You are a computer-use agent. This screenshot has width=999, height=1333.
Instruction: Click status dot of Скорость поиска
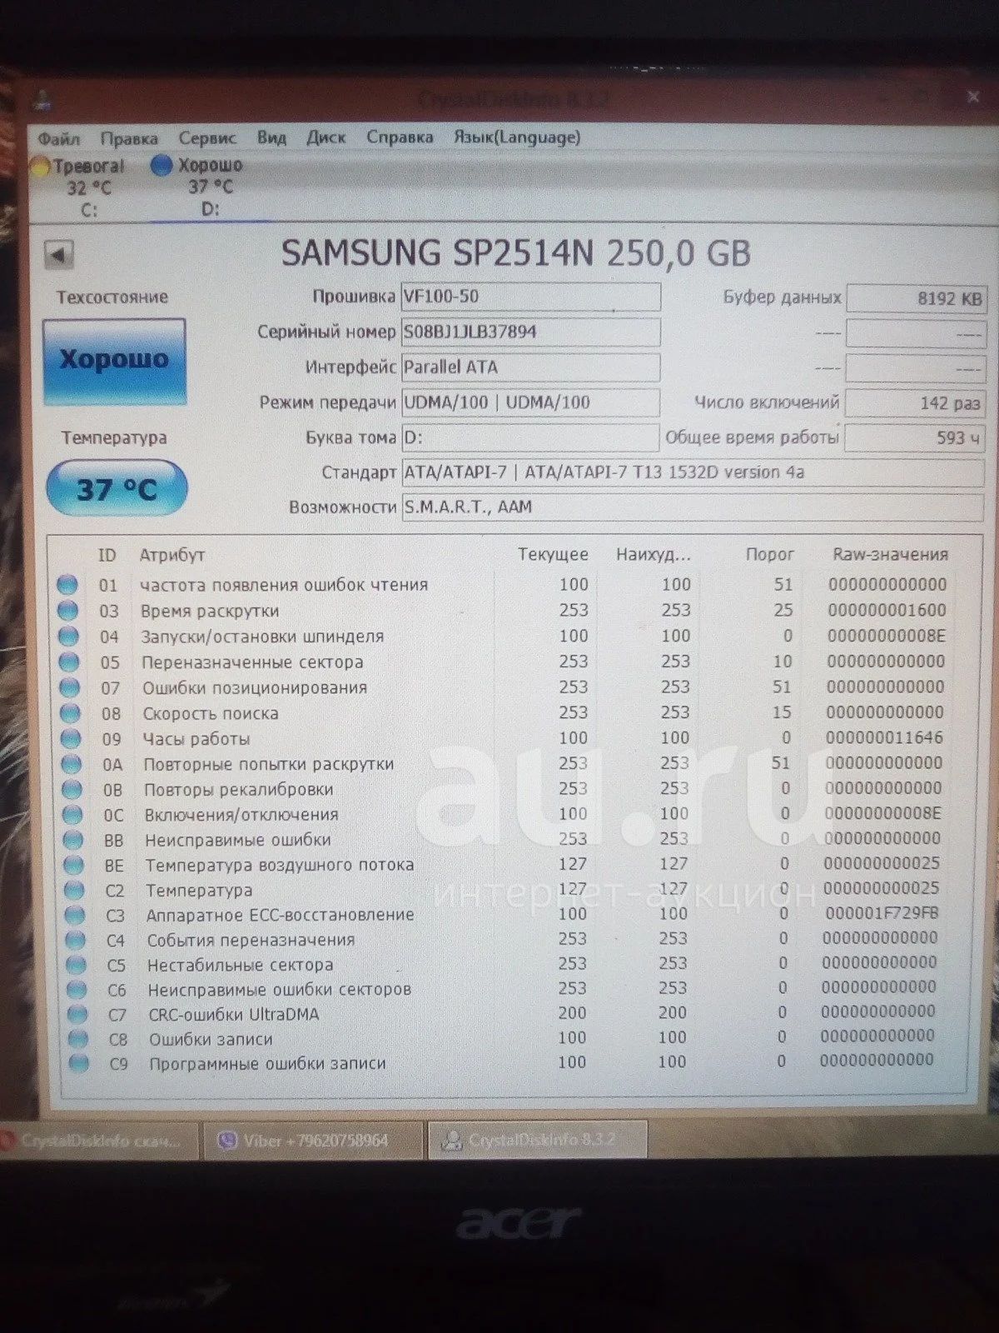tap(70, 714)
